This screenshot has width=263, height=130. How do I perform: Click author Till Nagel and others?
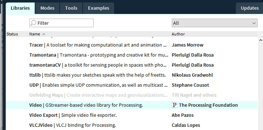pyautogui.click(x=194, y=95)
